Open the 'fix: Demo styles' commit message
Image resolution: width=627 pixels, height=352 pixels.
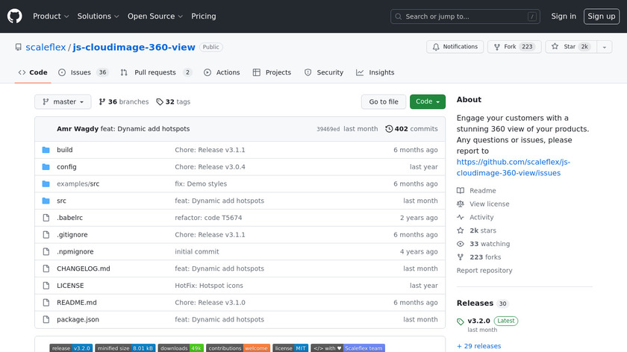point(201,183)
